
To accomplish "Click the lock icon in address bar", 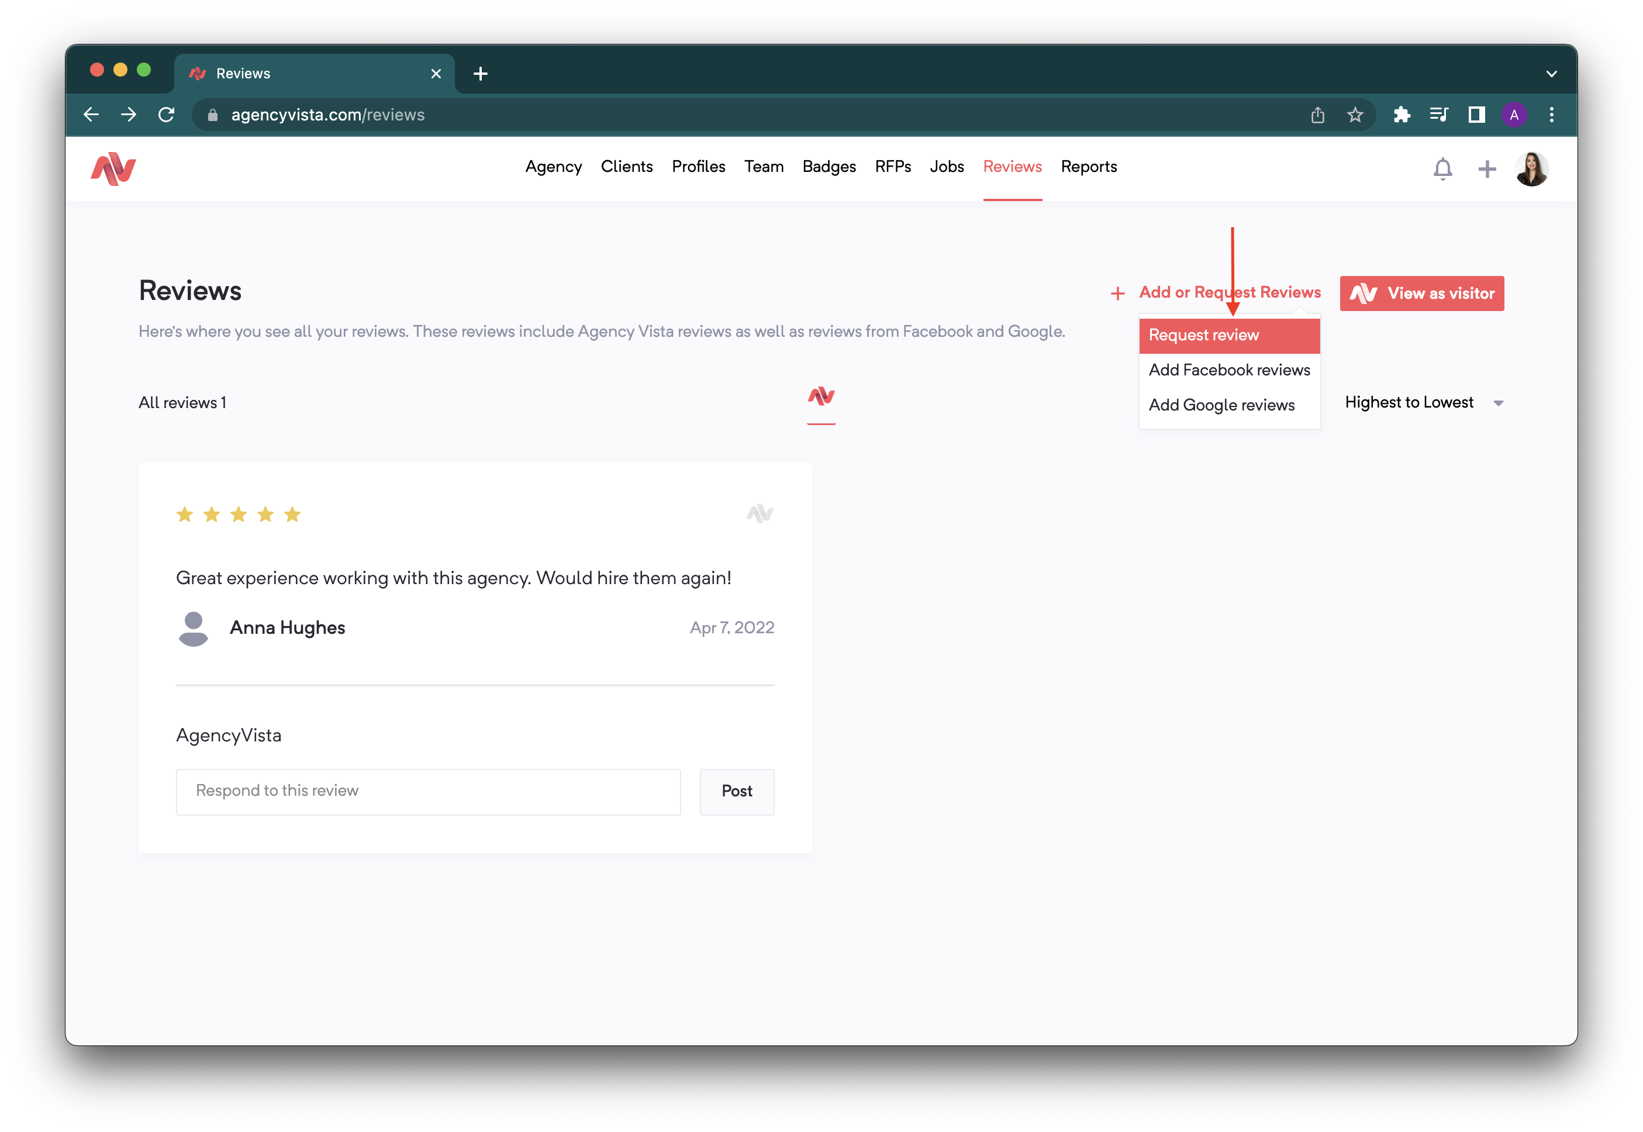I will tap(212, 115).
